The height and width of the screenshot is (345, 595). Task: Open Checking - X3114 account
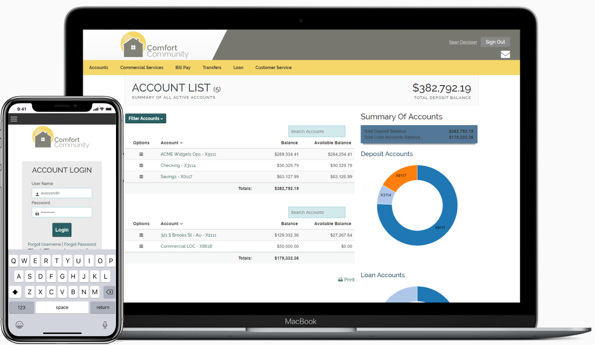[178, 165]
